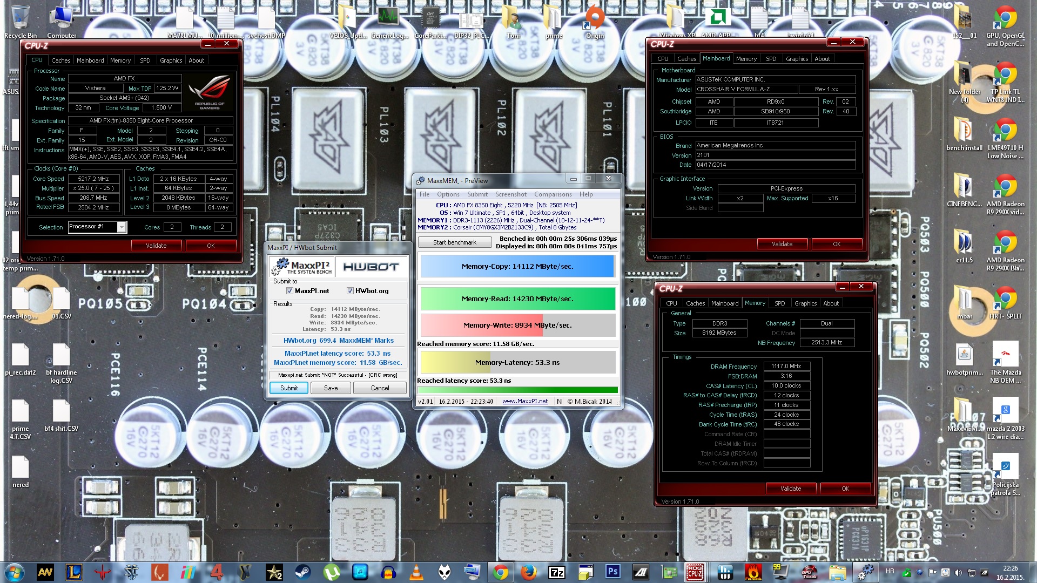1037x583 pixels.
Task: Open GPU Tweak from the taskbar
Action: 809,572
